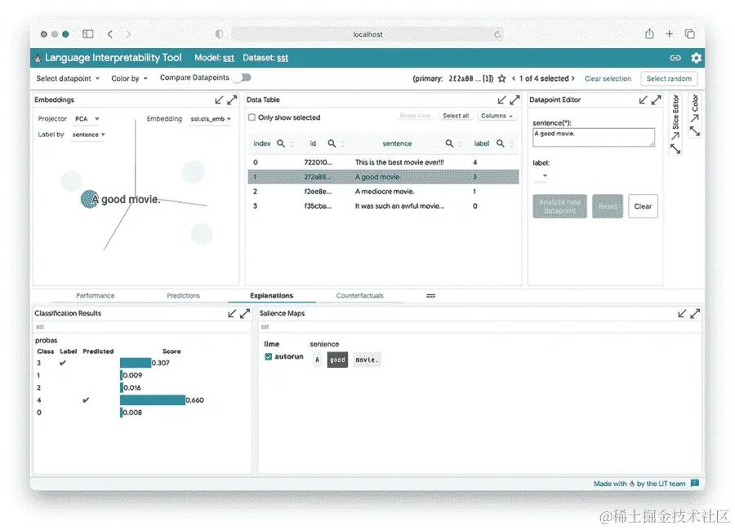Screen dimensions: 735x530
Task: Minimize the Salience Maps panel
Action: tap(682, 313)
